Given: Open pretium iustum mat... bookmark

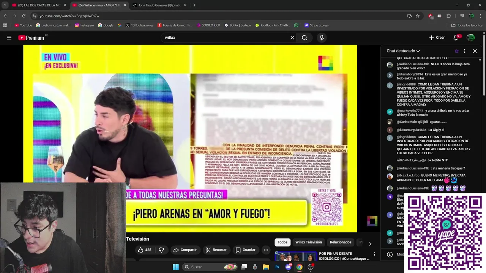Looking at the screenshot, I should pos(53,25).
